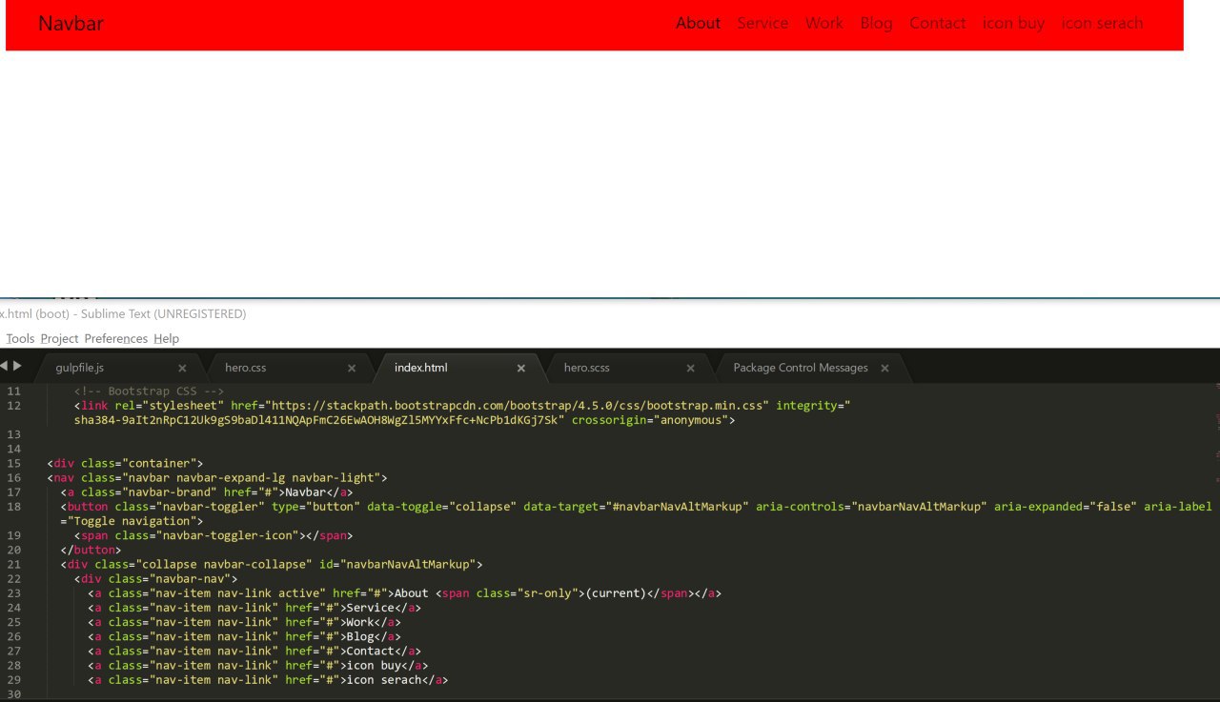Click the div class="container" code line
The image size is (1220, 702).
coord(125,464)
